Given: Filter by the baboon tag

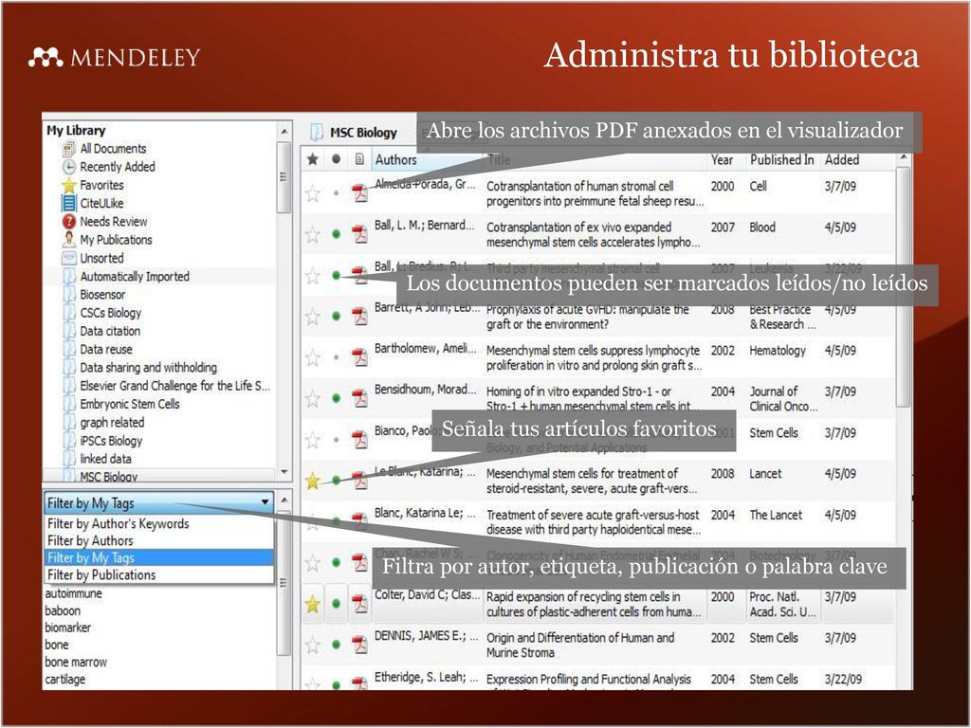Looking at the screenshot, I should (x=63, y=610).
